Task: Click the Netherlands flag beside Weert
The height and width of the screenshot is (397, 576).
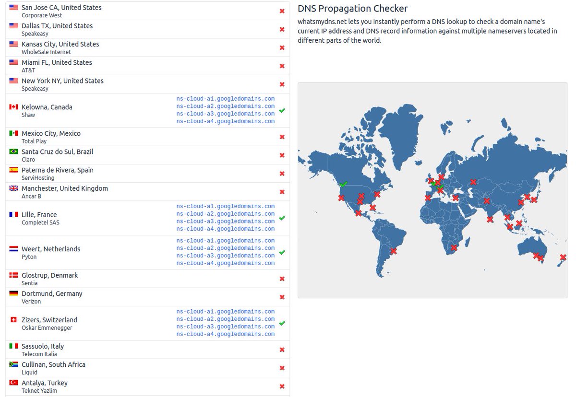Action: tap(13, 249)
